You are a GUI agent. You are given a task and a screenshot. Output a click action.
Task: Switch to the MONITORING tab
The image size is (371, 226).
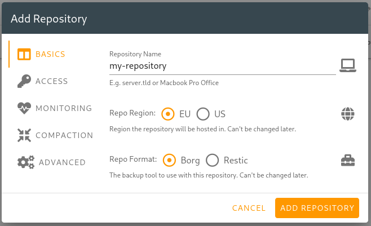click(64, 108)
